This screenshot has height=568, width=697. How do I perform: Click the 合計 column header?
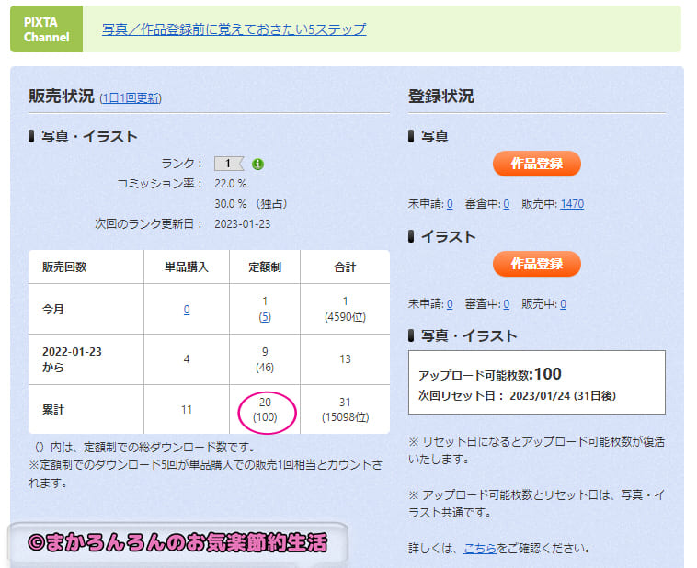(345, 267)
